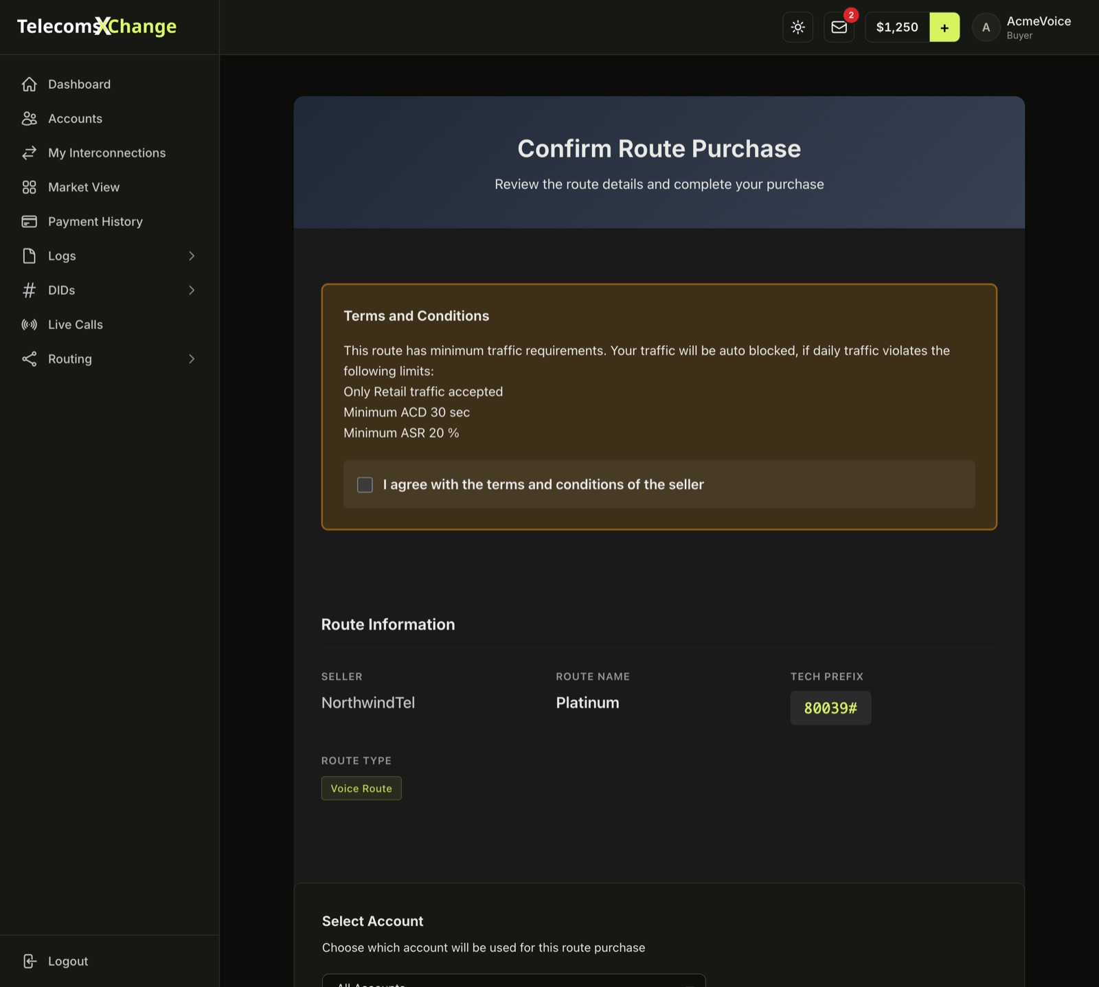Click the My Interconnections arrows icon

point(29,152)
